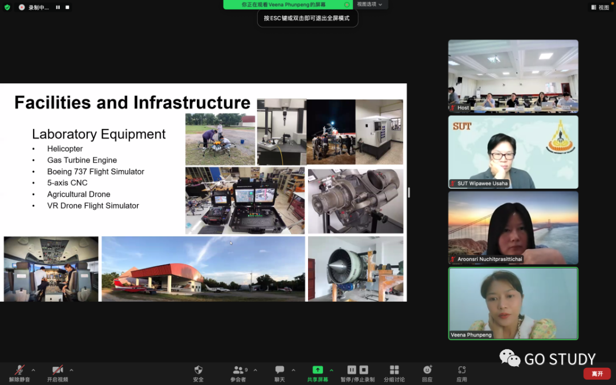The height and width of the screenshot is (385, 616).
Task: Stop recording with the top-left stop button
Action: 67,7
